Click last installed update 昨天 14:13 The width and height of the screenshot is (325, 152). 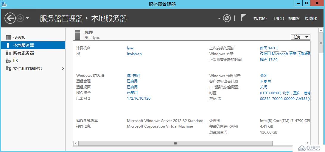[x=269, y=48]
